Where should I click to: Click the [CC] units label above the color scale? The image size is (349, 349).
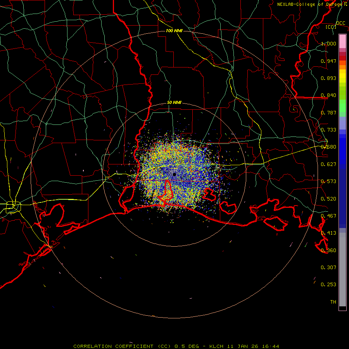click(x=331, y=27)
